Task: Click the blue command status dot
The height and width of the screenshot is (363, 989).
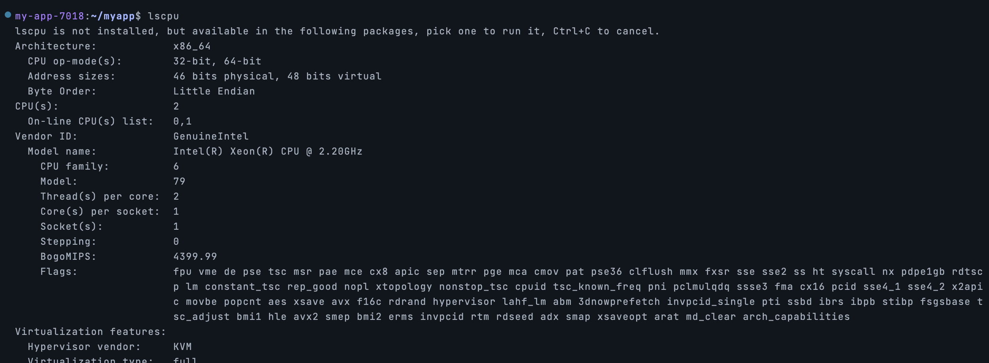Action: tap(8, 15)
